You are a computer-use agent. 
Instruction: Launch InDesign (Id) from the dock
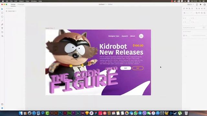click(x=65, y=113)
